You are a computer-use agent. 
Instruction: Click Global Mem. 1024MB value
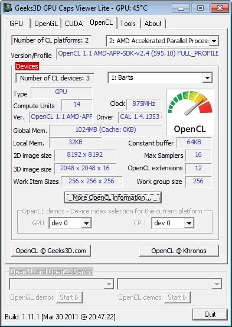pyautogui.click(x=106, y=130)
